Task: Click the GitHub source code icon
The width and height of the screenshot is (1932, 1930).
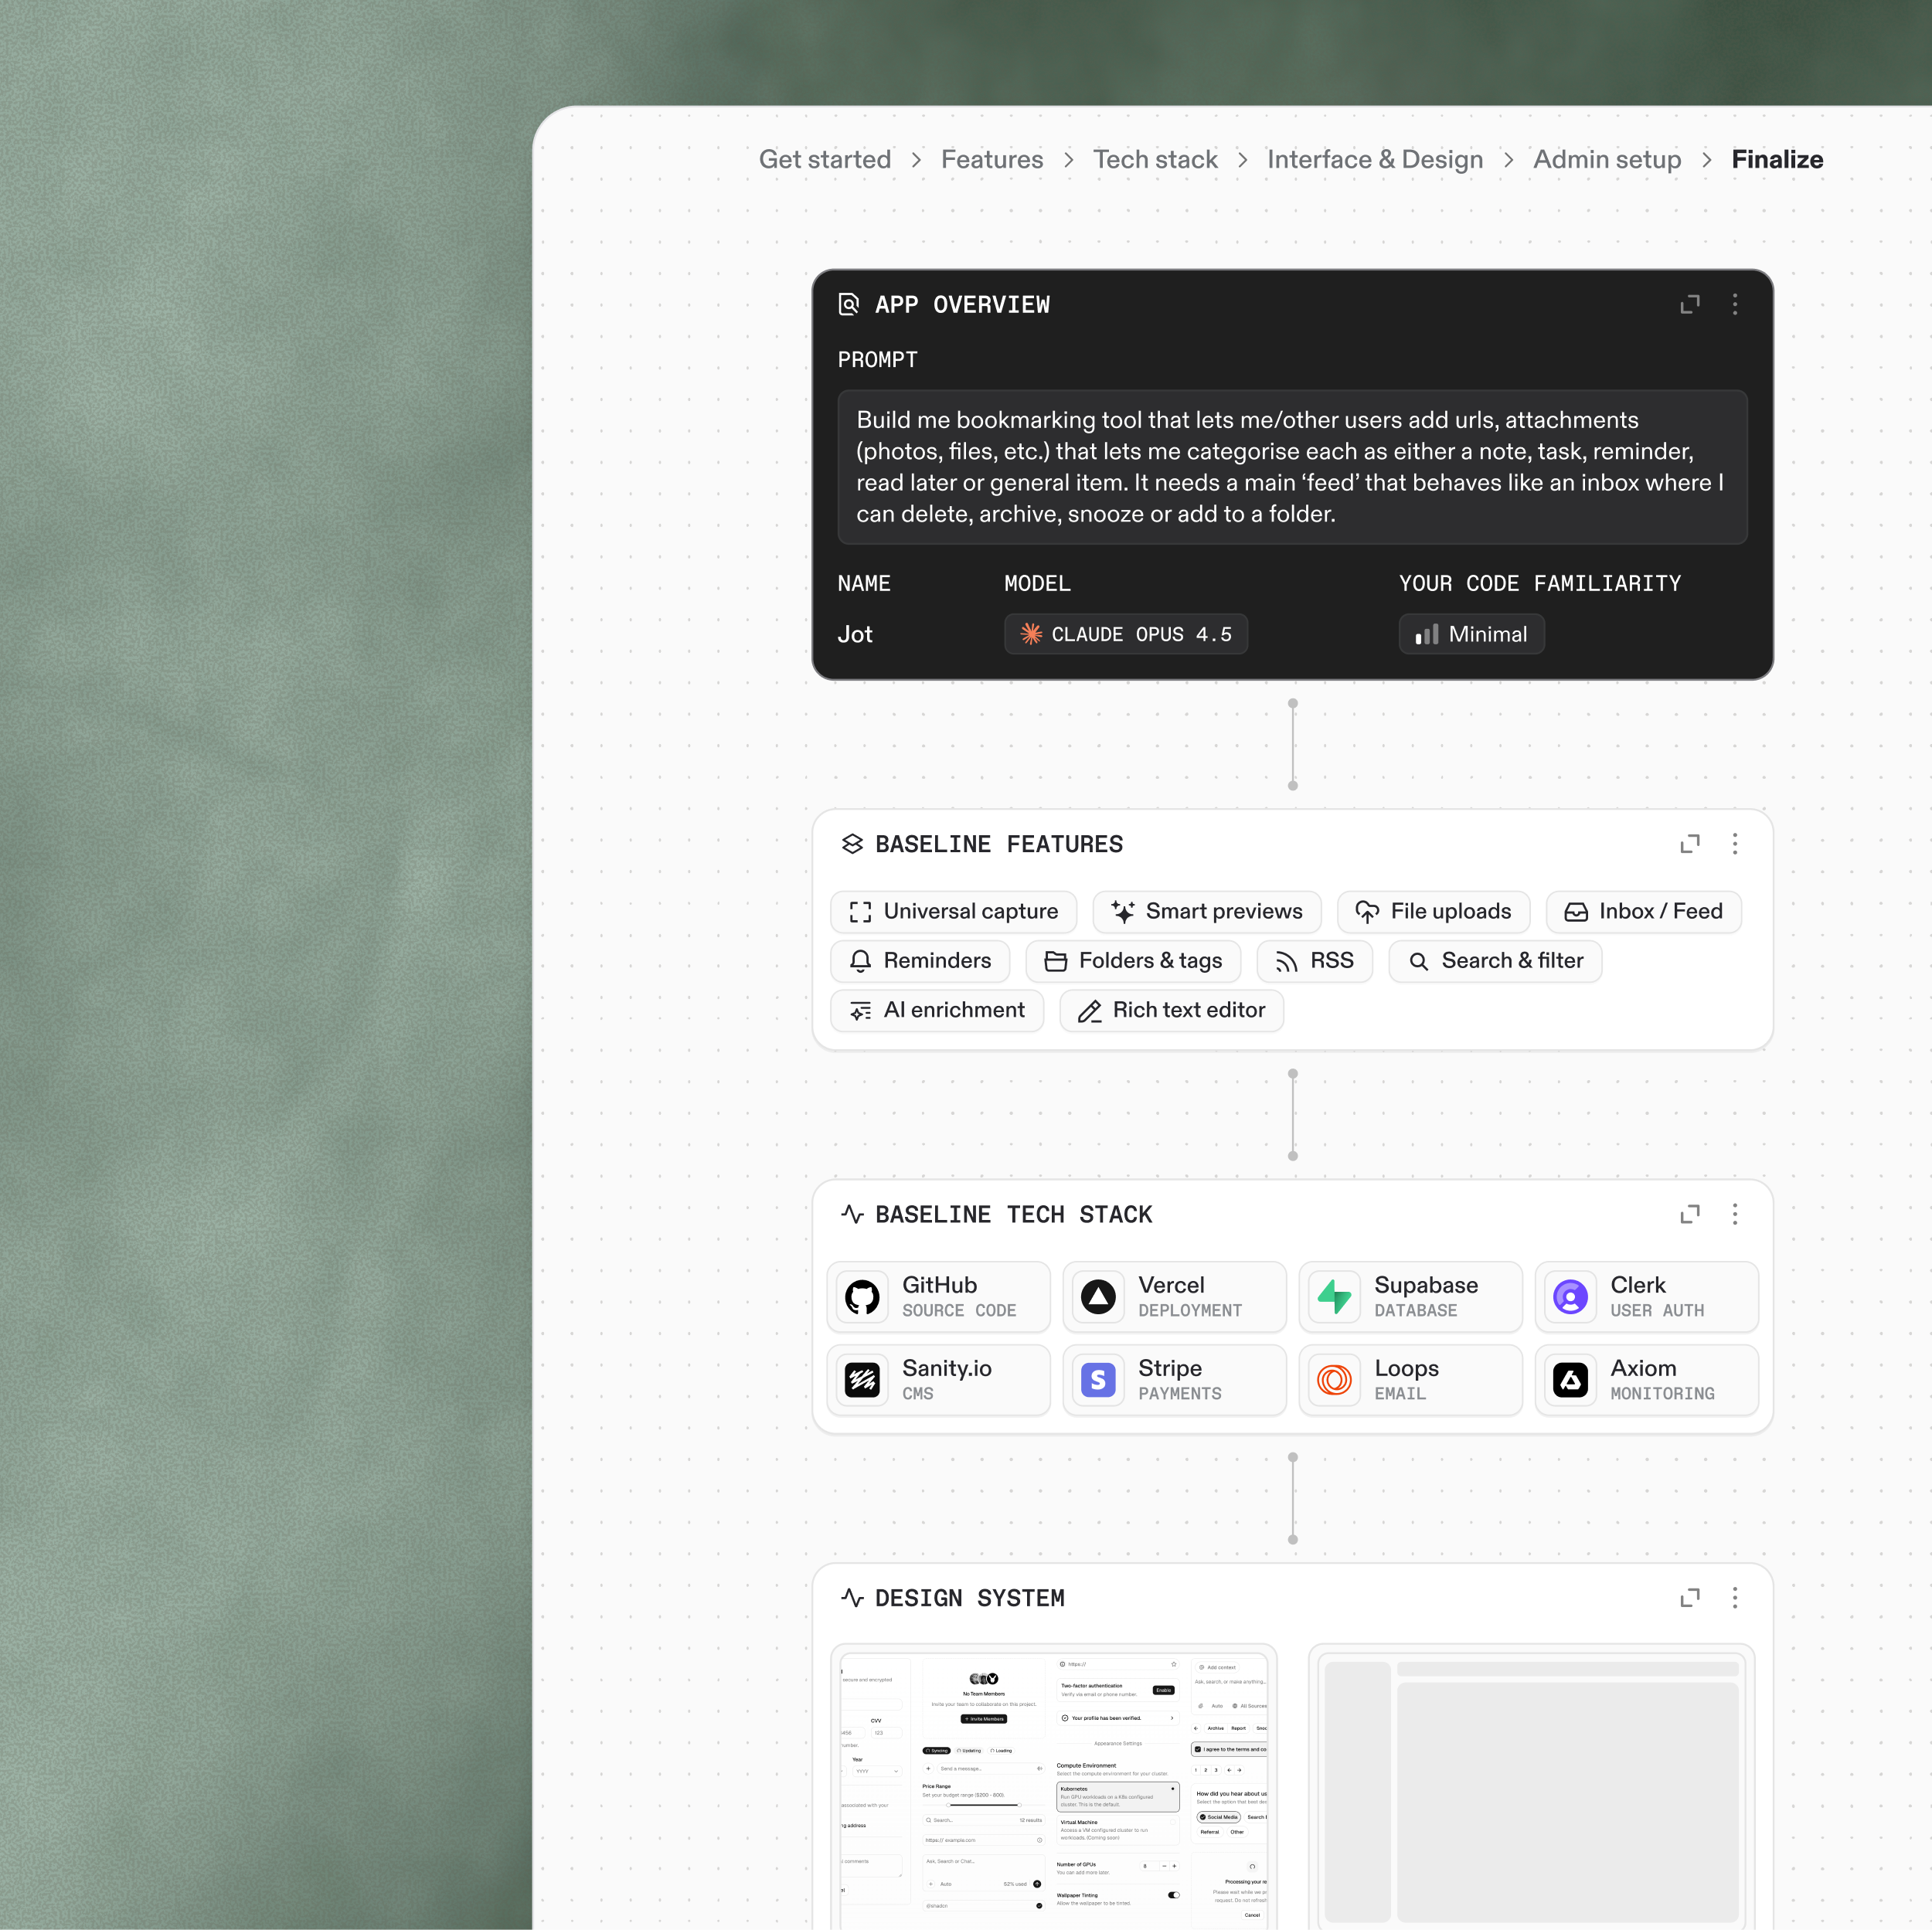Action: 862,1296
